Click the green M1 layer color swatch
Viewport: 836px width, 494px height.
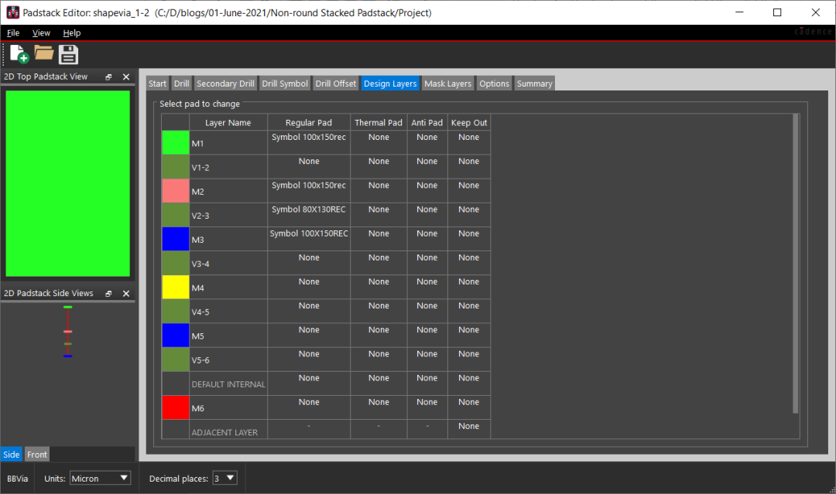pyautogui.click(x=175, y=142)
